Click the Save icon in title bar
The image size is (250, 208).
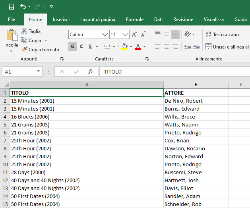coord(11,6)
